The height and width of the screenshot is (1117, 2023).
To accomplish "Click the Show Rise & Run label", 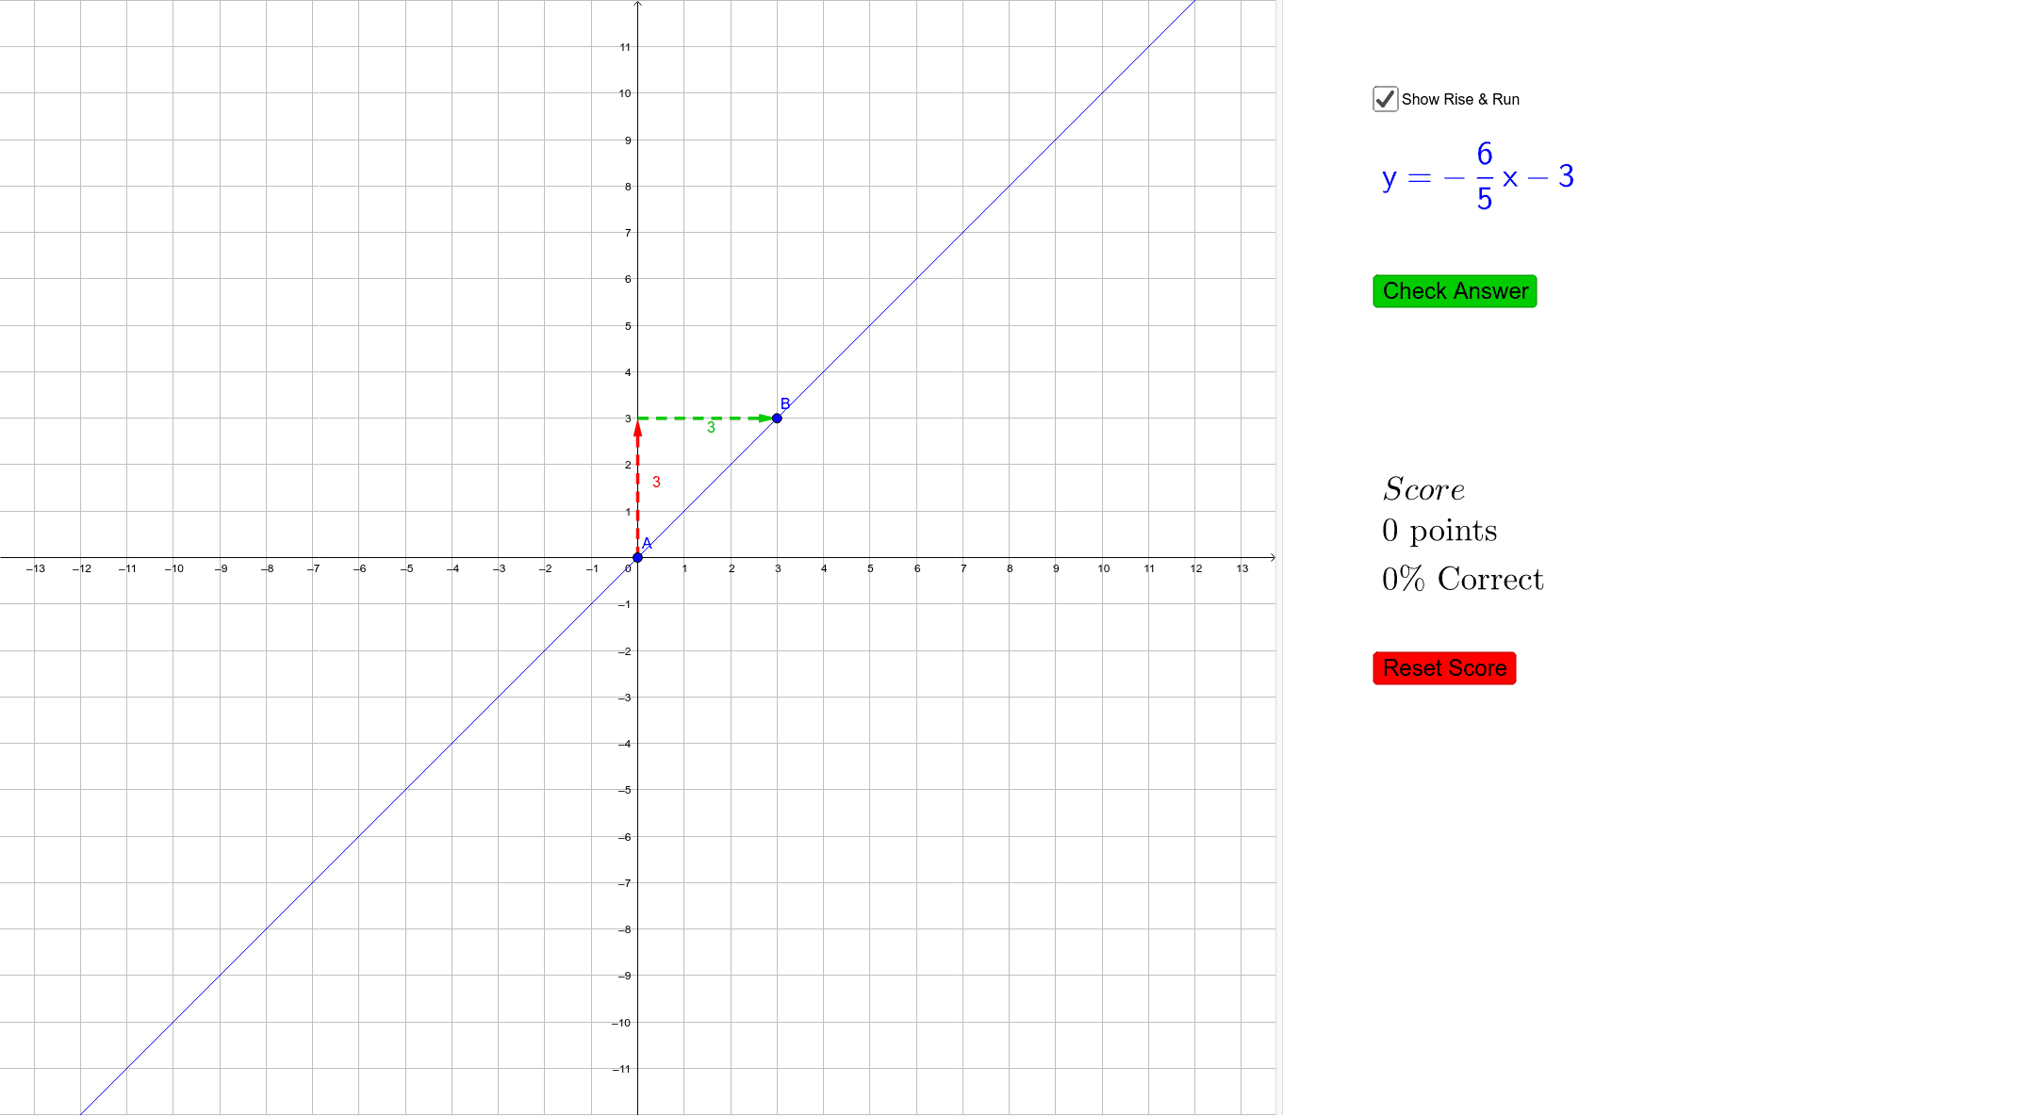I will pos(1460,99).
